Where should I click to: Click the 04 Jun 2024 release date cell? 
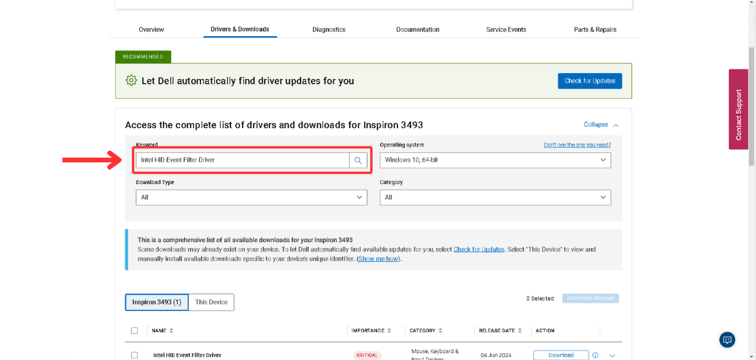[x=497, y=355]
